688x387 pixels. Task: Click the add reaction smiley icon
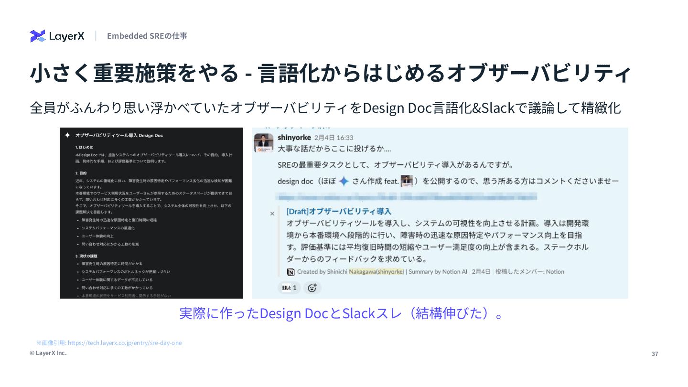(x=312, y=288)
